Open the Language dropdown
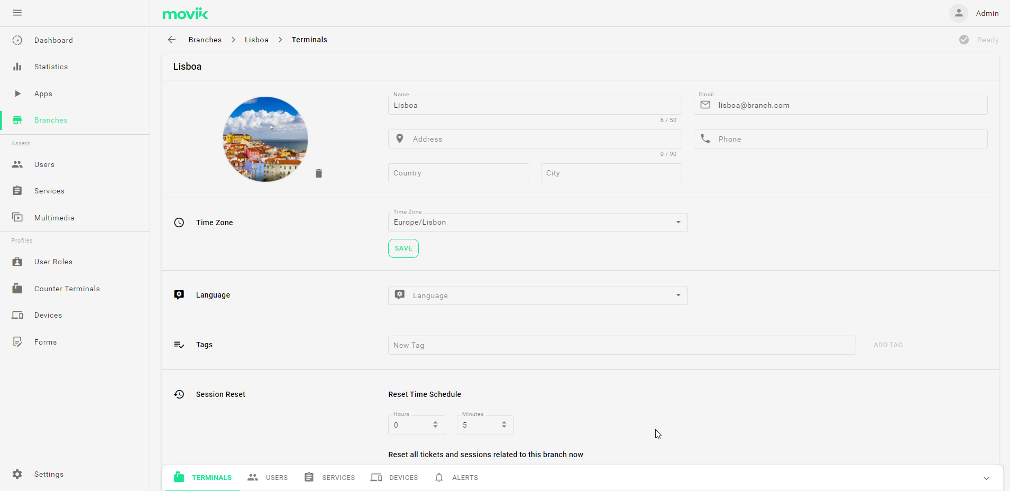The width and height of the screenshot is (1010, 491). tap(538, 295)
